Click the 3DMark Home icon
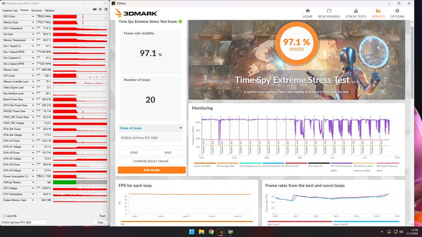422x237 pixels. click(308, 11)
